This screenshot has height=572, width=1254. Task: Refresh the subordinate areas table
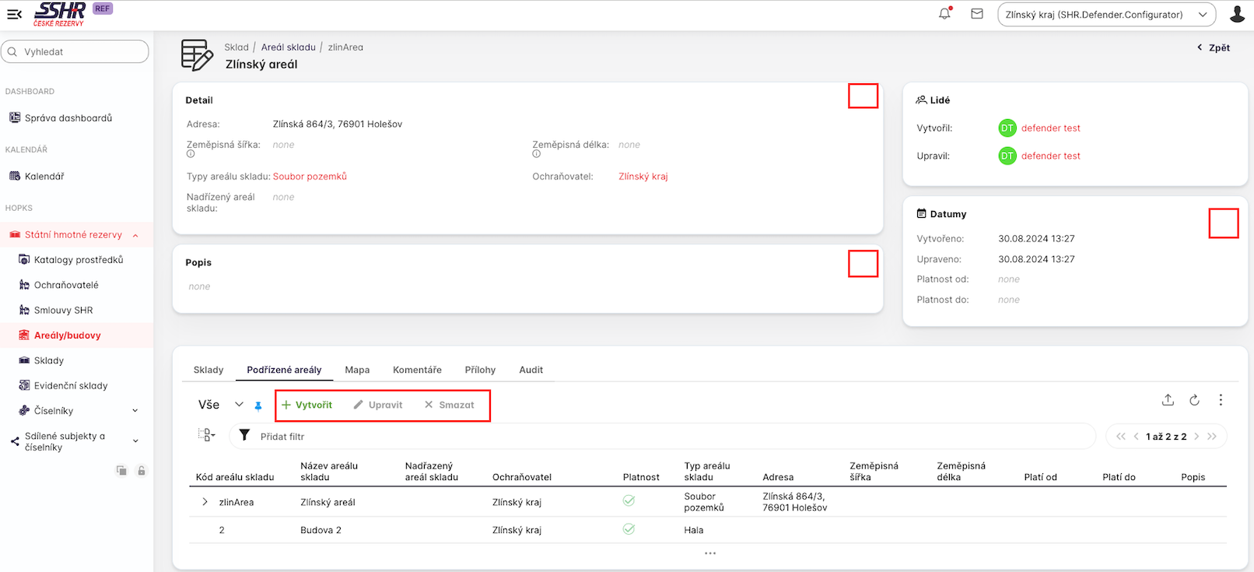(1194, 400)
